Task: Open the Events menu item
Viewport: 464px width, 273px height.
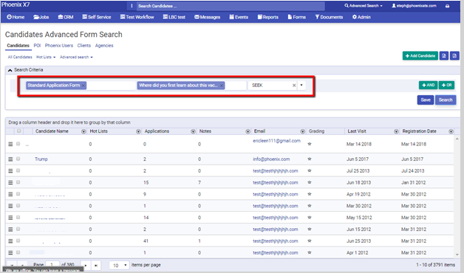Action: click(x=239, y=17)
